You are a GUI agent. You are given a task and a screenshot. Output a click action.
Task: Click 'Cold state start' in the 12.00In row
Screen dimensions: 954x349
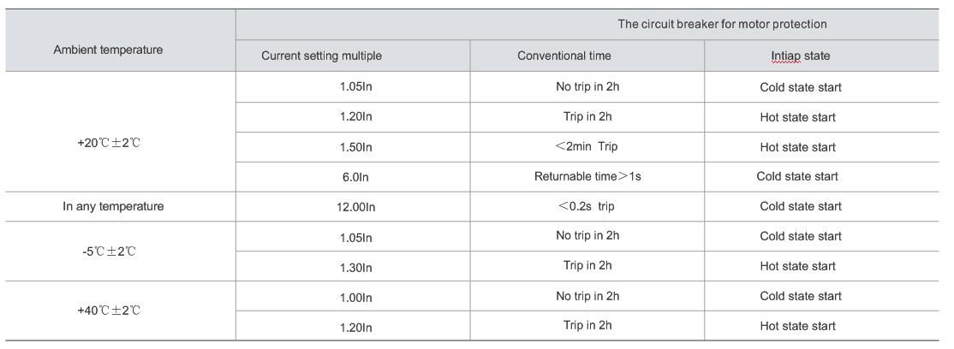pos(800,206)
